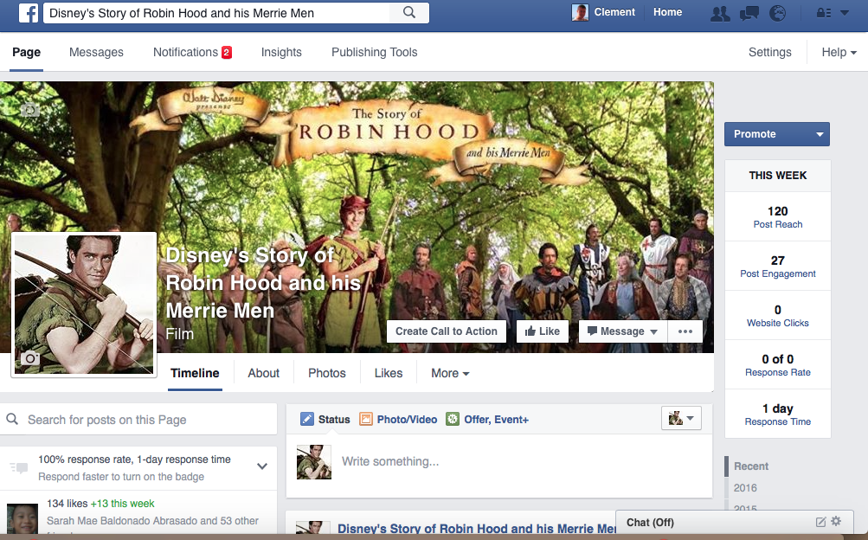This screenshot has height=540, width=868.
Task: Open the Help dropdown
Action: (839, 52)
